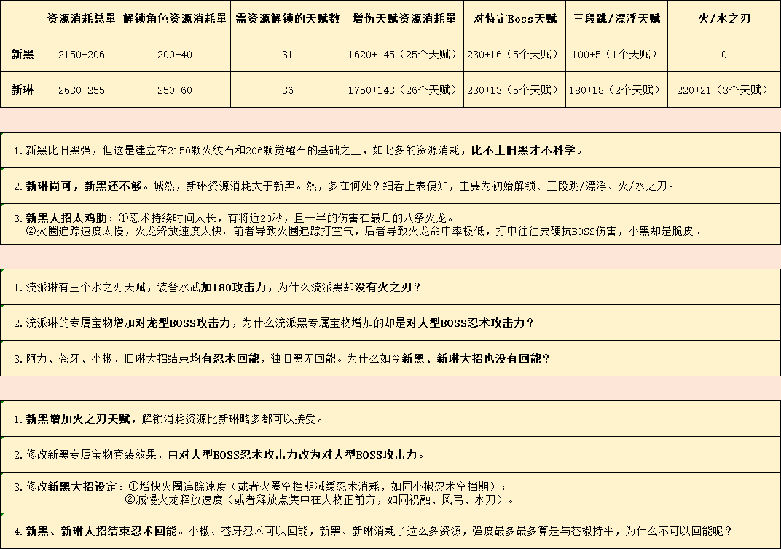
Task: Click the line starting ②减慢火龙释放速度
Action: point(319,499)
